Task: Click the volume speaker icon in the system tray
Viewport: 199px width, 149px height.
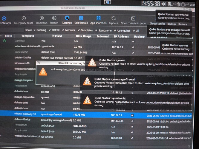Action: coord(163,4)
